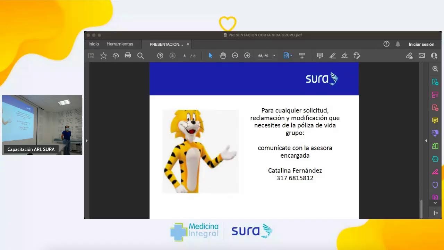Click the purple combine files sidebar icon
Screen dimensions: 444x250
[x=435, y=133]
